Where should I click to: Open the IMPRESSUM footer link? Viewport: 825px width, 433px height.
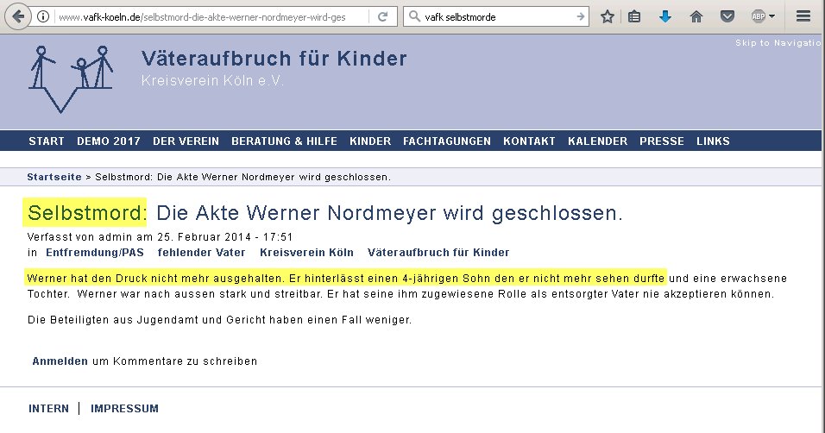tap(124, 408)
